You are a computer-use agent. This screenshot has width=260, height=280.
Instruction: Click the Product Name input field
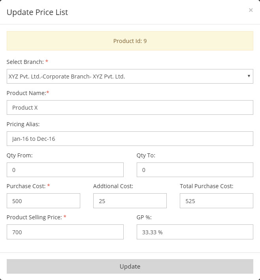(130, 108)
